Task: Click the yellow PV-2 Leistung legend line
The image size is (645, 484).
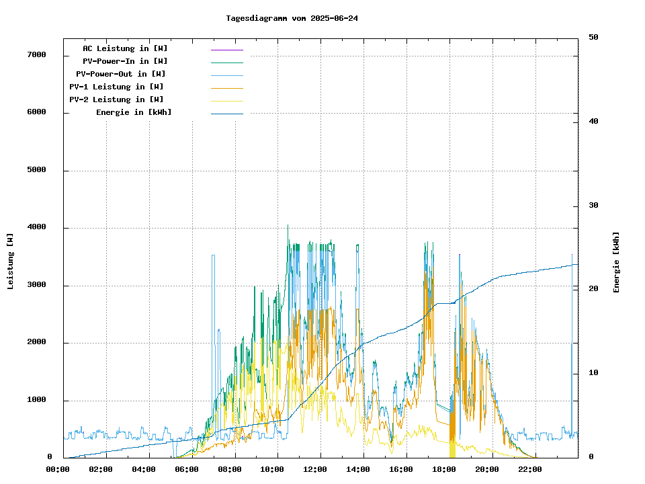Action: (226, 101)
